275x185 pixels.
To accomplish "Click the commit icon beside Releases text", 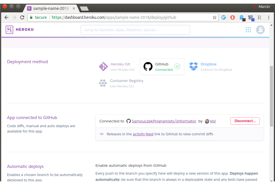I will coord(102,134).
